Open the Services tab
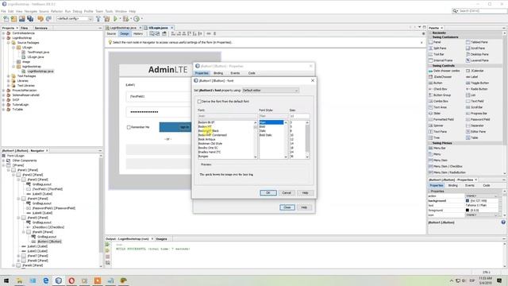The width and height of the screenshot is (508, 286). pyautogui.click(x=40, y=29)
